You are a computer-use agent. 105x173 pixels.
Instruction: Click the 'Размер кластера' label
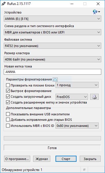pos(17,53)
